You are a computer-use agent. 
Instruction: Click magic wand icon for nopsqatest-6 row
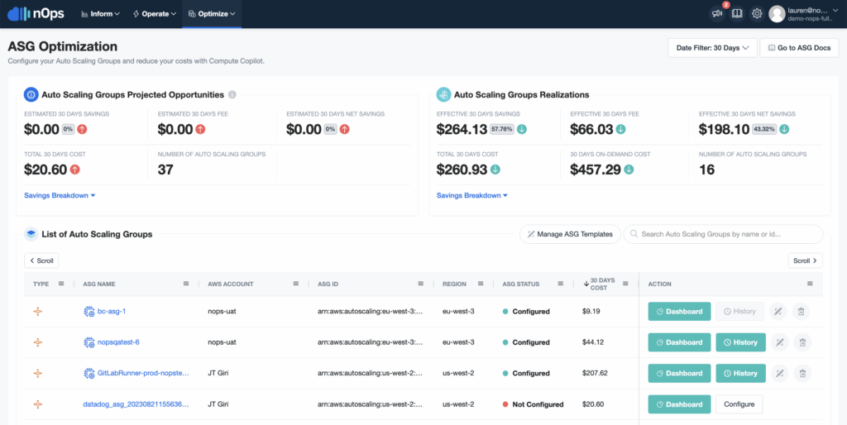(778, 342)
